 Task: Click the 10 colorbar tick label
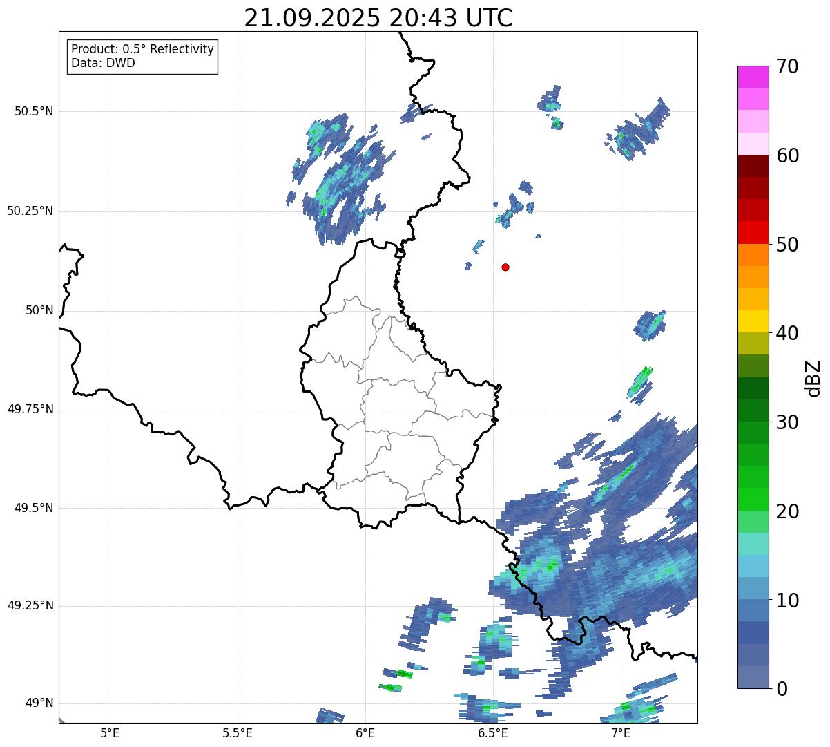788,601
